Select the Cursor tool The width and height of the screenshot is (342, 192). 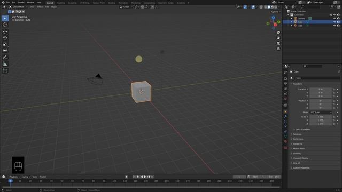tap(5, 25)
